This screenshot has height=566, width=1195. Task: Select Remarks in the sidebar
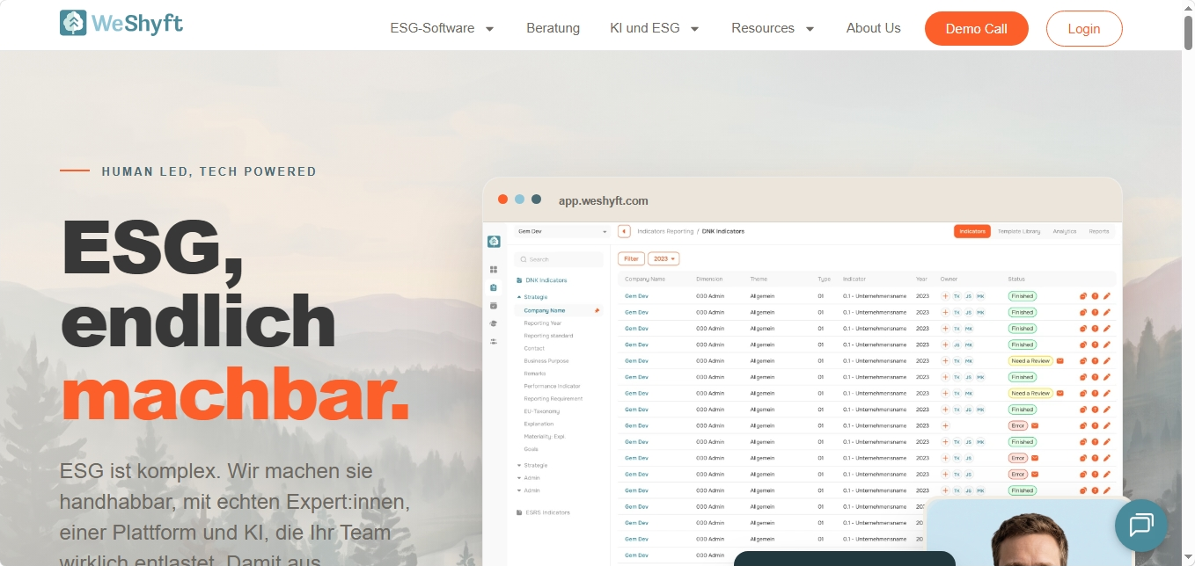click(535, 374)
